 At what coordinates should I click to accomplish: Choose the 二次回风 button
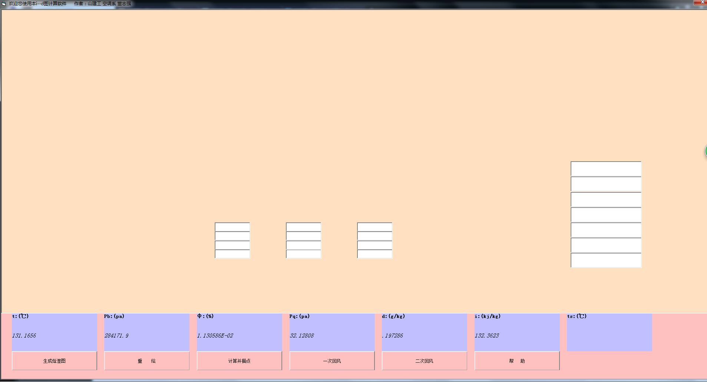(424, 361)
